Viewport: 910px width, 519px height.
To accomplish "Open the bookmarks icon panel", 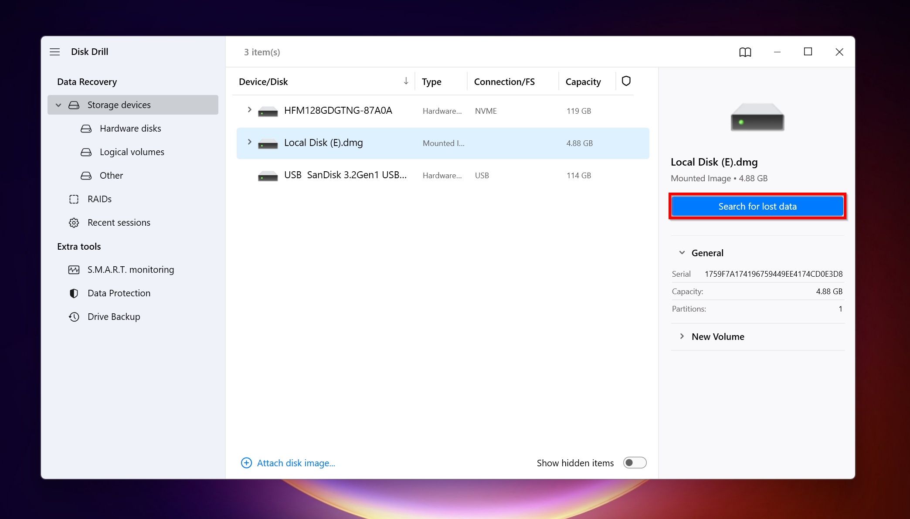I will (x=745, y=52).
